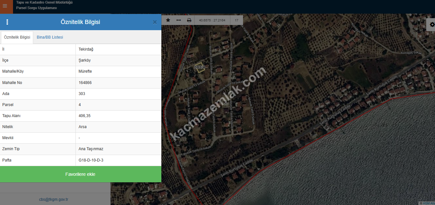The height and width of the screenshot is (205, 435).
Task: Select the horizontal arrows measure tool
Action: tap(178, 20)
